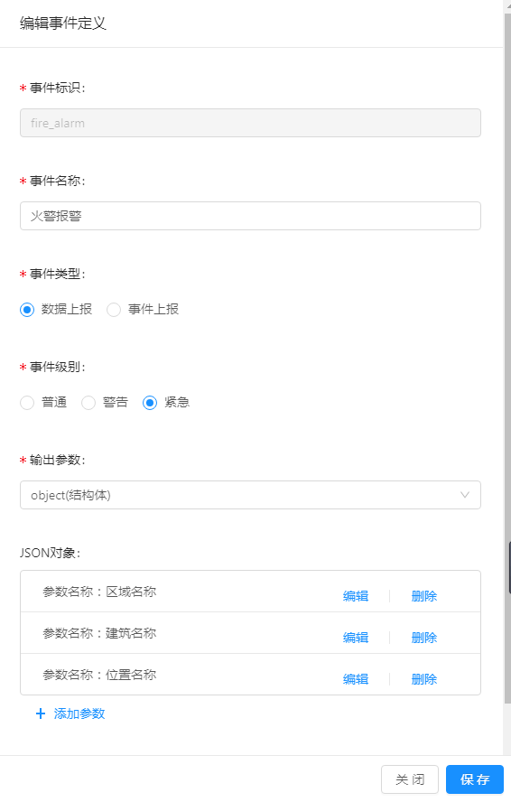Image resolution: width=511 pixels, height=802 pixels.
Task: Click the text 参数名称：建筑名称
Action: point(99,633)
